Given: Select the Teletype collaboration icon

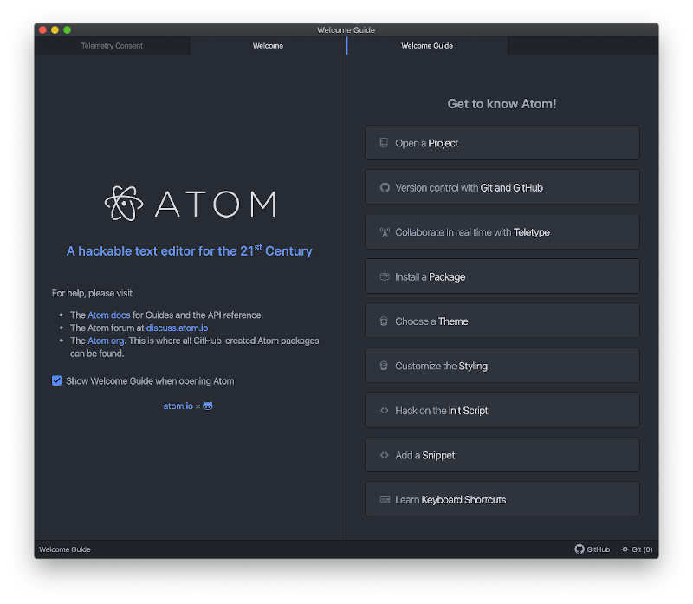Looking at the screenshot, I should coord(384,231).
